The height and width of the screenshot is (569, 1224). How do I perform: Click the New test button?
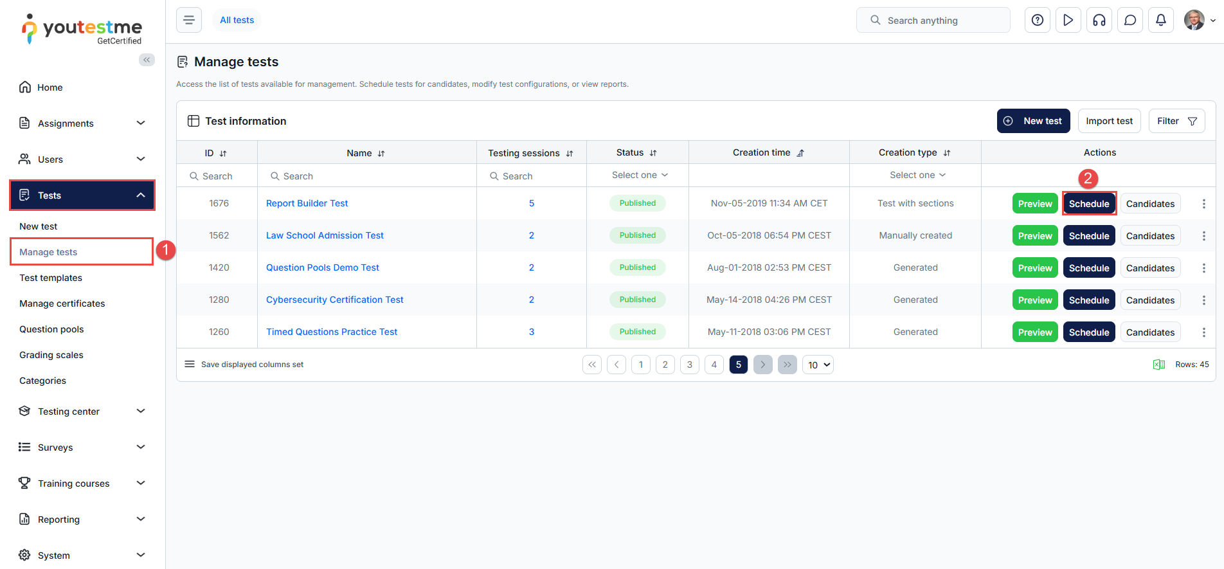coord(1033,121)
